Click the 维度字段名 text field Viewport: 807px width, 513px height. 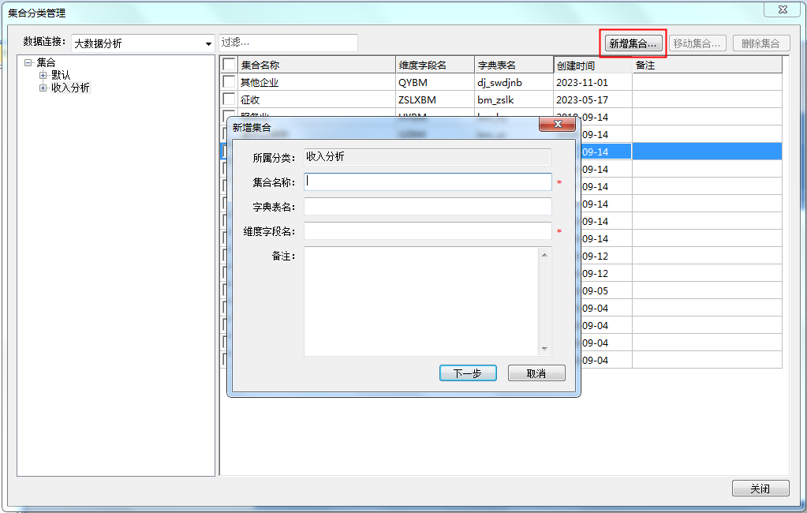428,231
